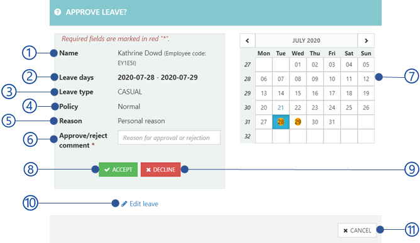Accept the leave request
Viewport: 420px width, 243px height.
(x=118, y=170)
